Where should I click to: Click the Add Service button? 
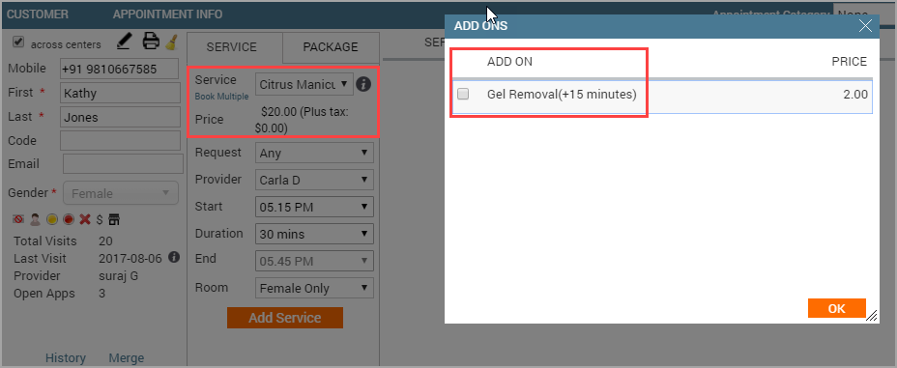coord(285,318)
